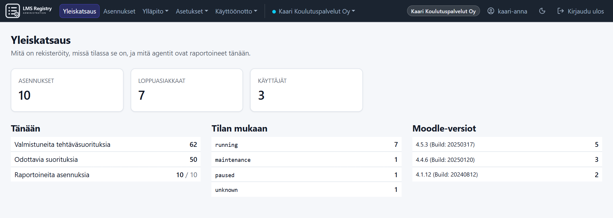
Task: Select Moodle version 4.4.6 (Build: 20250120)
Action: [x=507, y=159]
